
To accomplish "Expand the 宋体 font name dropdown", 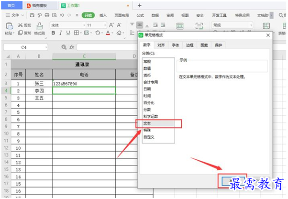I will 84,25.
